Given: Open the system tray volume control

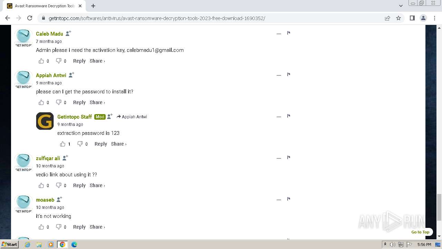Looking at the screenshot, I should (x=393, y=245).
